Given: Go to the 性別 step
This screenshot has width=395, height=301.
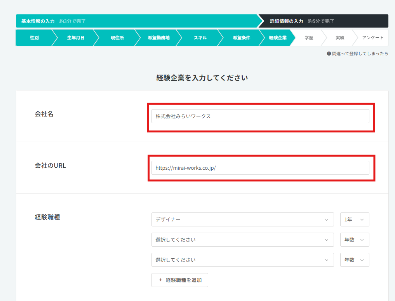Looking at the screenshot, I should tap(34, 38).
